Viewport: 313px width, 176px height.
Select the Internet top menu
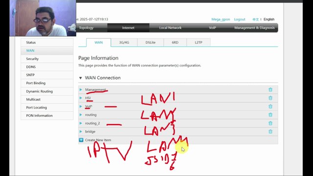coord(128,28)
